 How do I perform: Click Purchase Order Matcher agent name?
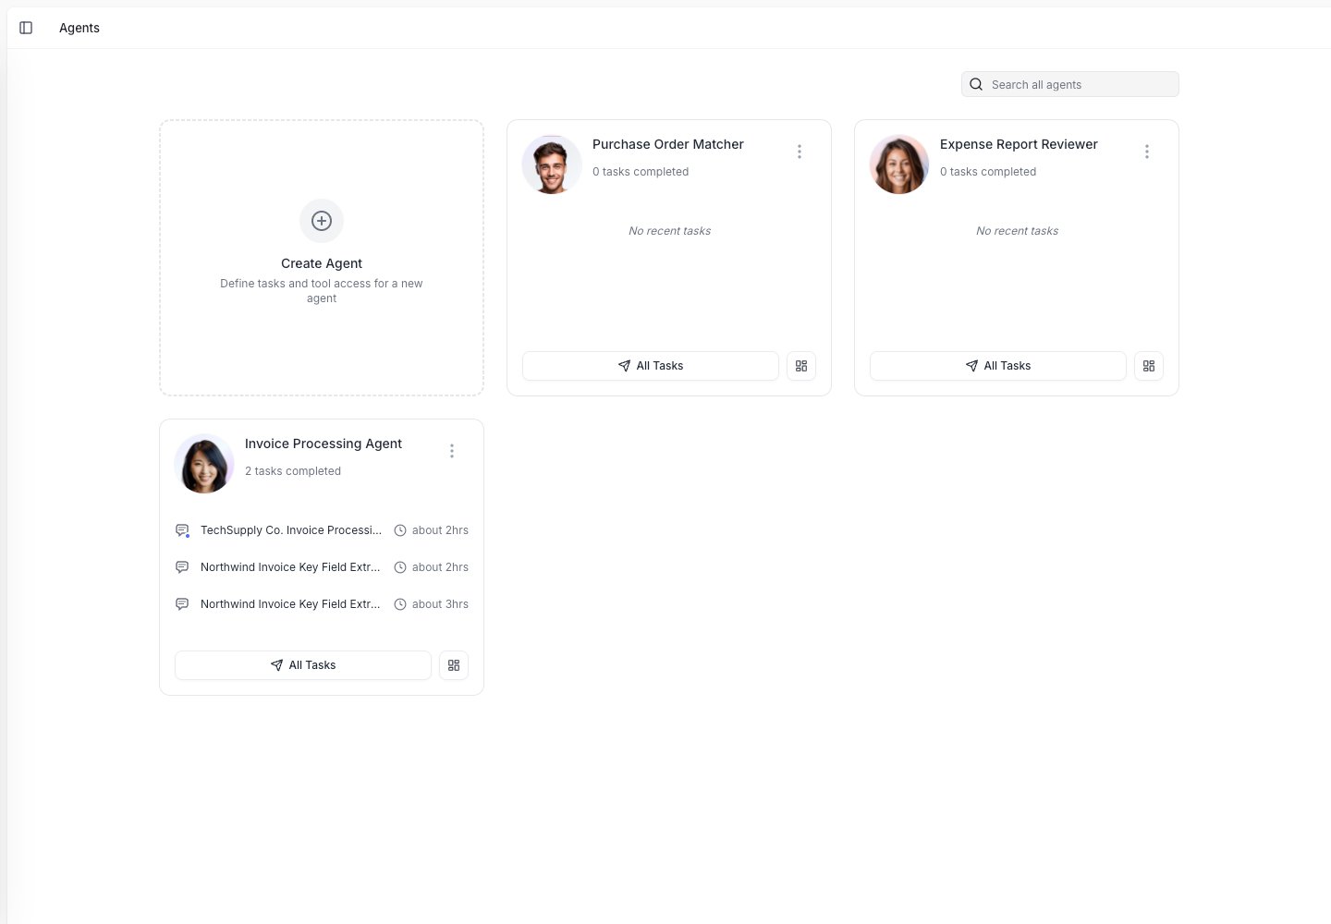pos(668,144)
